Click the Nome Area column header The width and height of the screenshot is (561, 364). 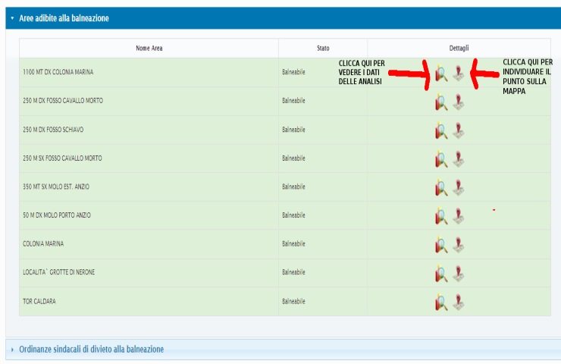tap(149, 49)
